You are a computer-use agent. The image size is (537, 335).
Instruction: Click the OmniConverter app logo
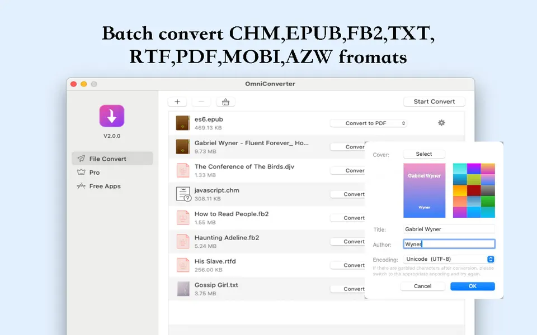point(112,116)
